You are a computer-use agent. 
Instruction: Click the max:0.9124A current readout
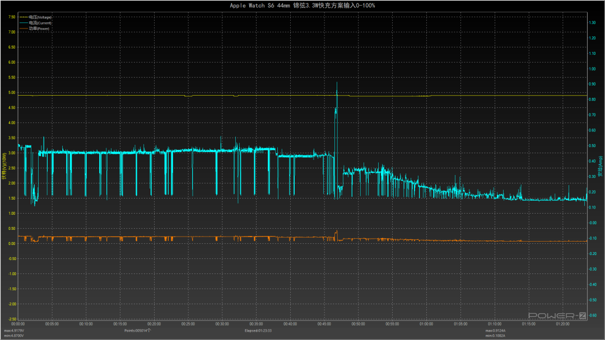[x=495, y=330]
